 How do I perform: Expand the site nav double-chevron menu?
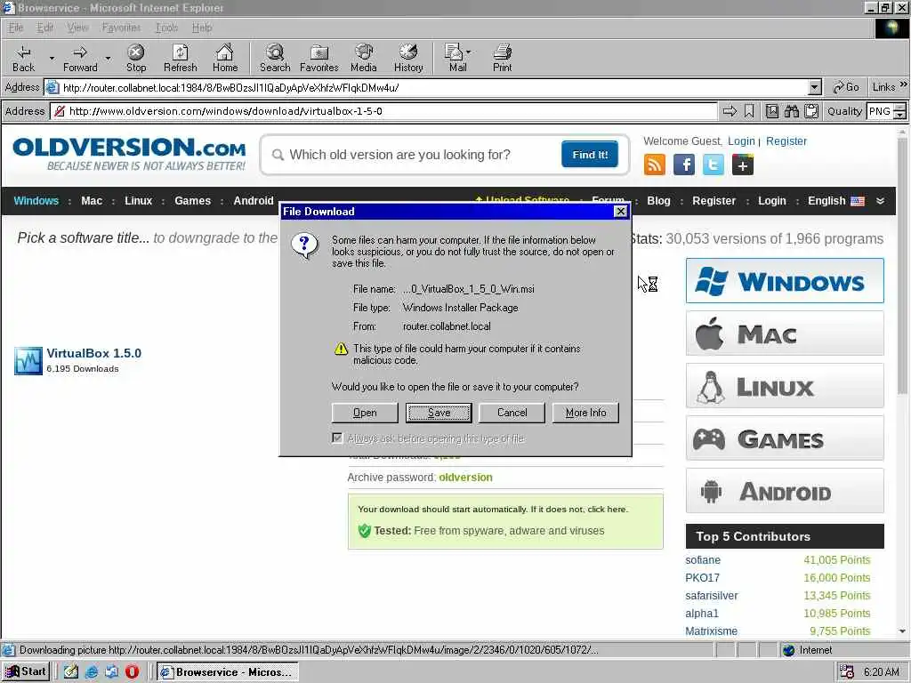tap(880, 201)
